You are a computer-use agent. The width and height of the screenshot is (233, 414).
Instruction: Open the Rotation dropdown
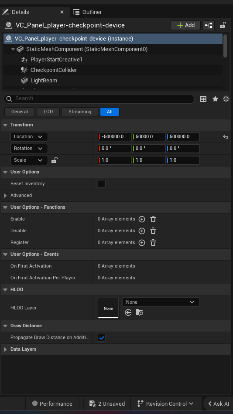(29, 148)
